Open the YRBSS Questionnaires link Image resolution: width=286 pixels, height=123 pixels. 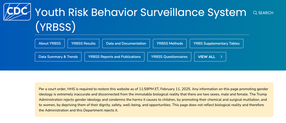(x=169, y=57)
